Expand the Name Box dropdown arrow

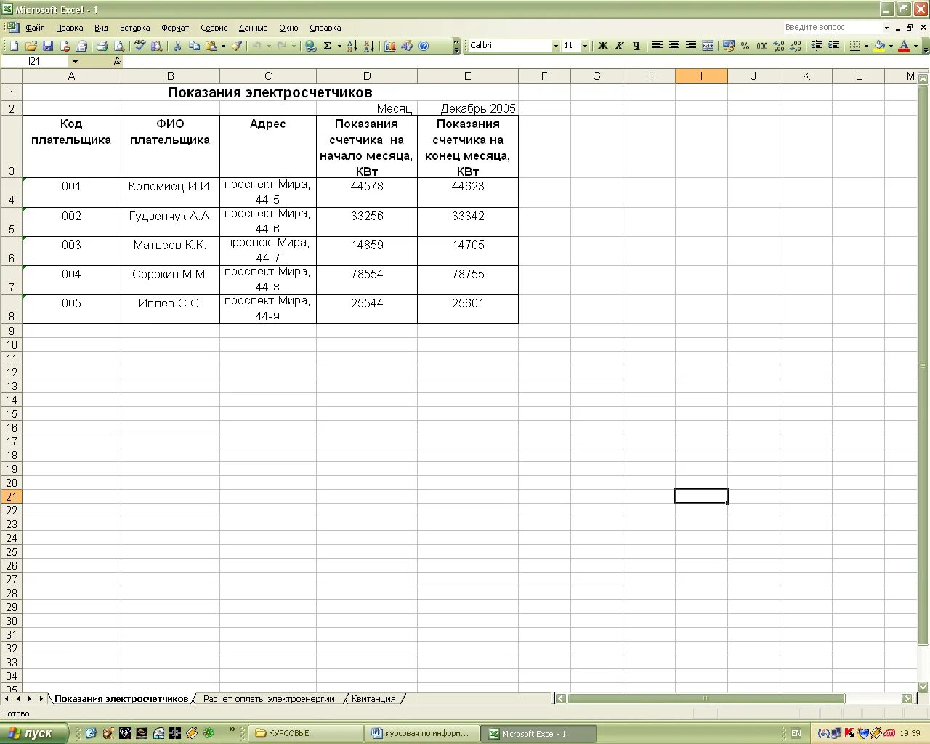tap(75, 62)
